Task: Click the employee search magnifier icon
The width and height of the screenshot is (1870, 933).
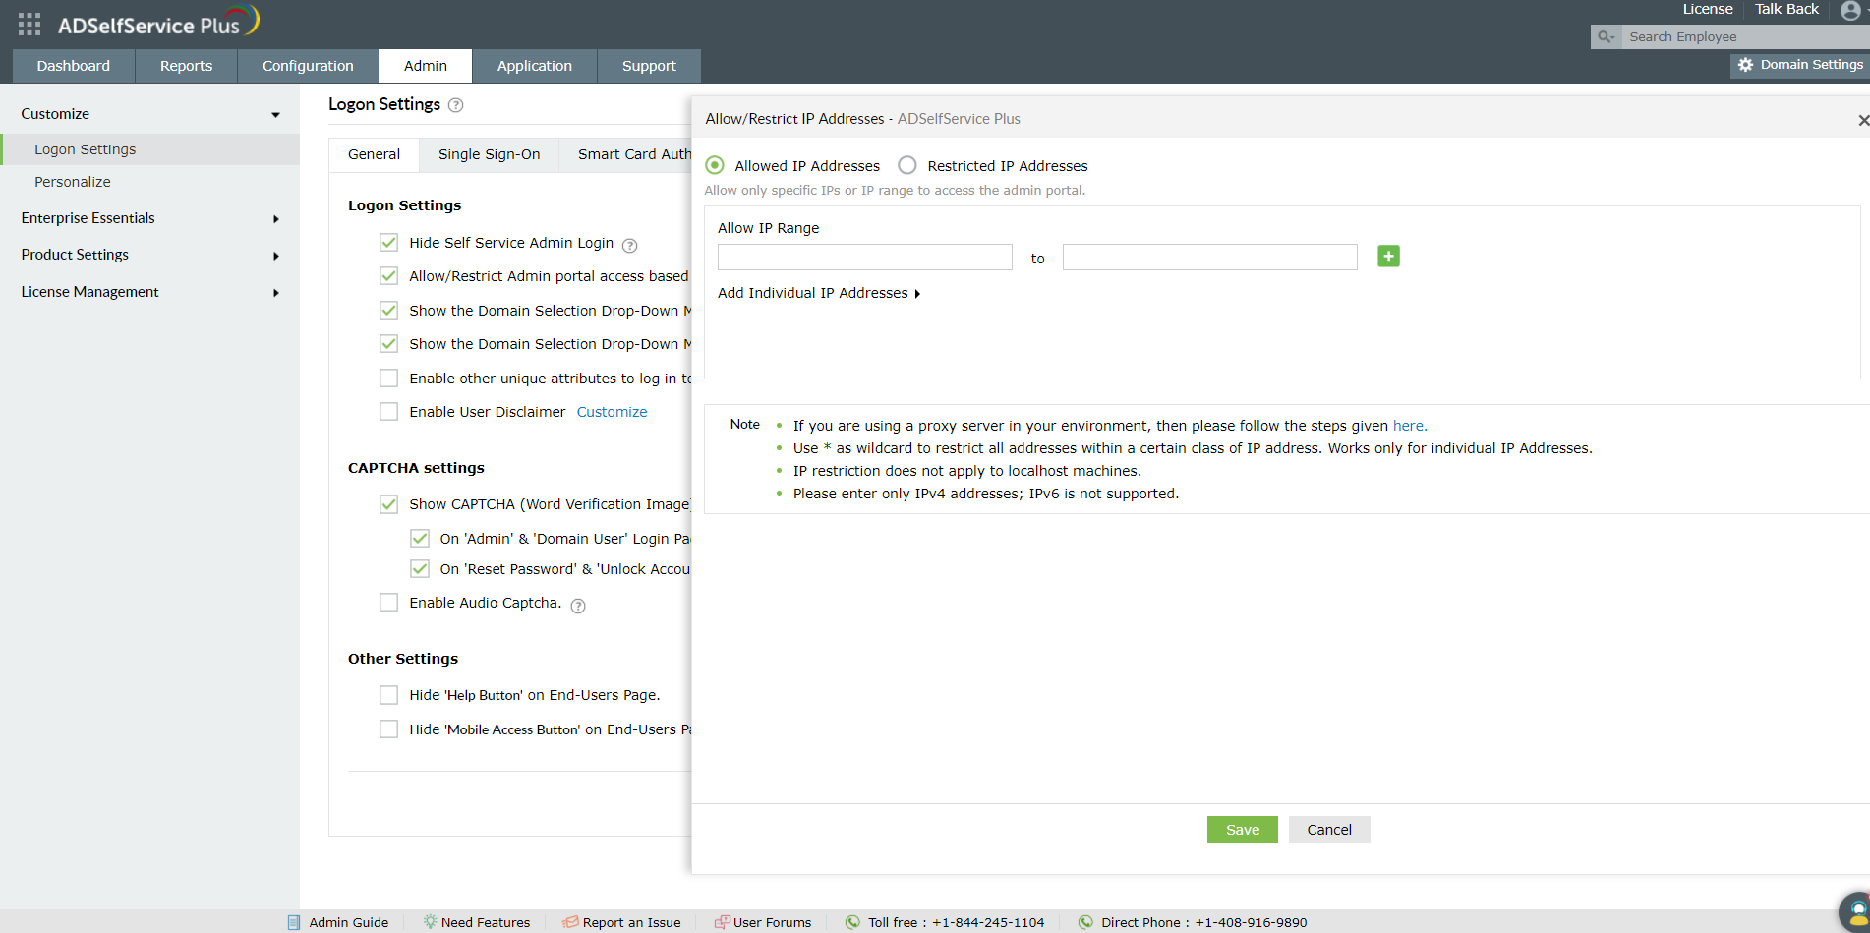Action: click(x=1606, y=36)
